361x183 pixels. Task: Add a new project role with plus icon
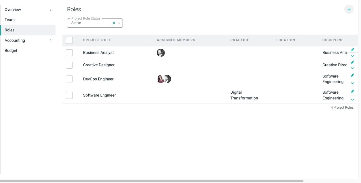click(349, 9)
